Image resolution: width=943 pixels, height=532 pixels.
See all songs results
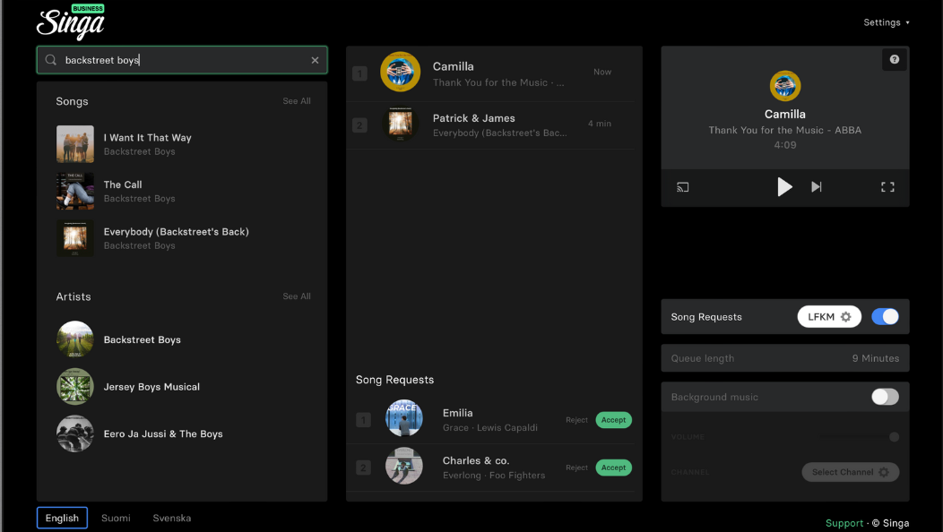click(297, 101)
